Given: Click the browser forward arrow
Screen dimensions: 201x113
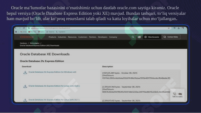Looking at the screenshot, I should [20, 28].
